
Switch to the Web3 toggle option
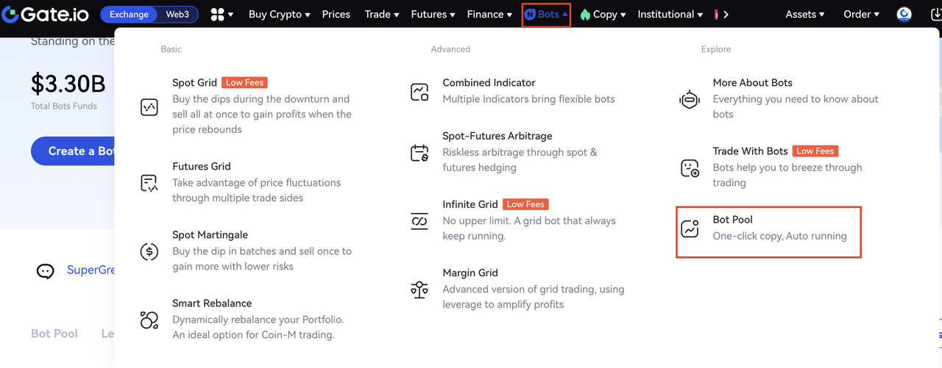pyautogui.click(x=177, y=14)
